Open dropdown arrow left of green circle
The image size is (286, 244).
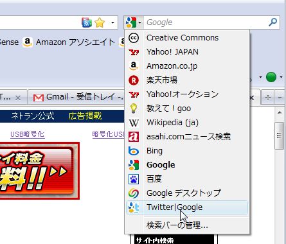point(260,77)
